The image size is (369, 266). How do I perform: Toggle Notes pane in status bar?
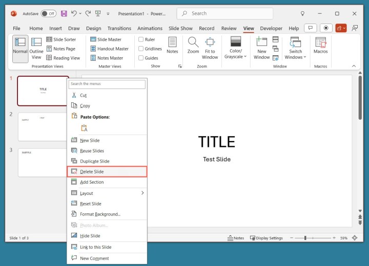point(236,238)
